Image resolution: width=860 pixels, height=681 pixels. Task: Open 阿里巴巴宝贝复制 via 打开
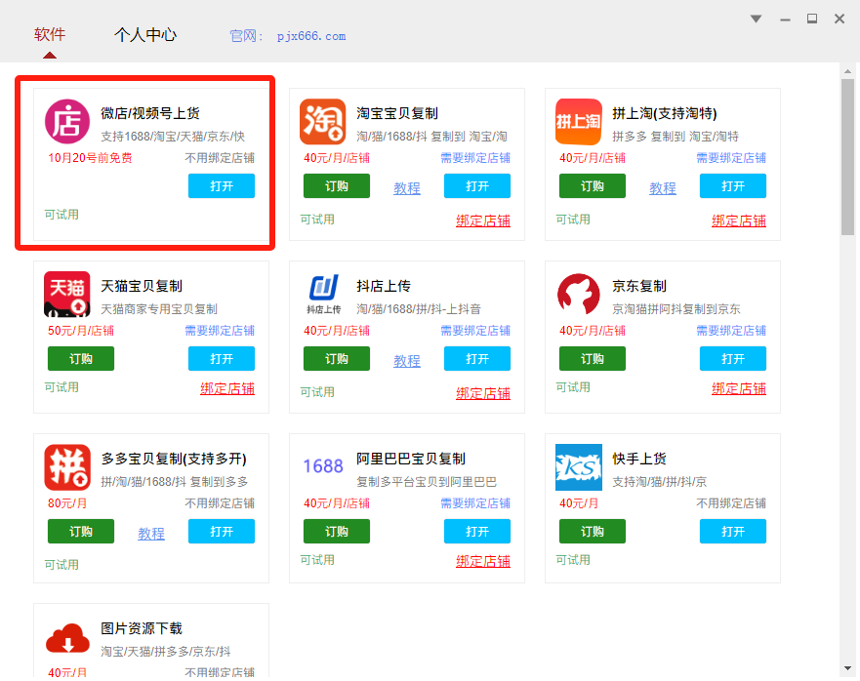click(477, 532)
